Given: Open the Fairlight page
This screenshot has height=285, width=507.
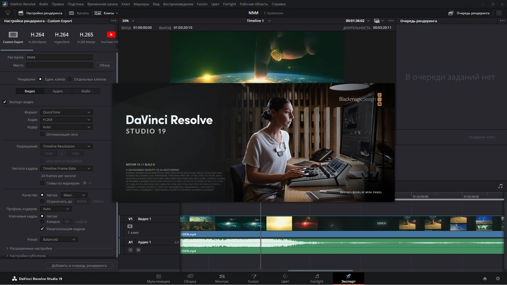Looking at the screenshot, I should [317, 279].
